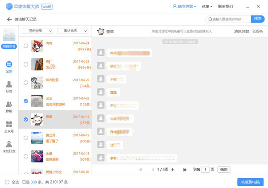
Task: Click the magnifier icon in search box
Action: click(x=210, y=19)
